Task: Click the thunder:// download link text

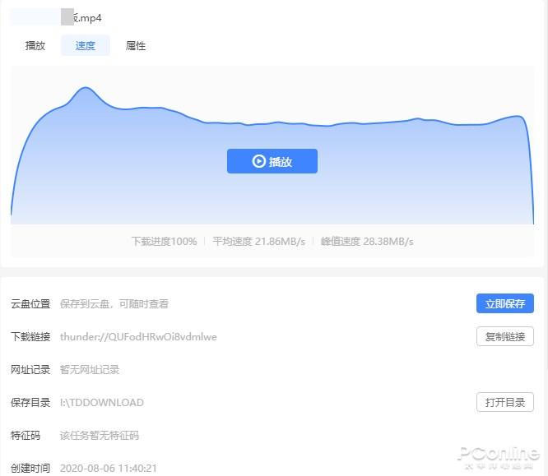Action: coord(138,337)
